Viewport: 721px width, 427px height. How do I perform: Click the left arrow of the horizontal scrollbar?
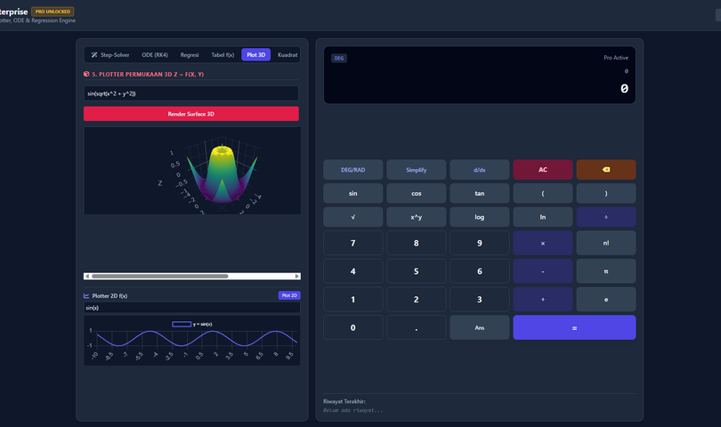pos(87,277)
